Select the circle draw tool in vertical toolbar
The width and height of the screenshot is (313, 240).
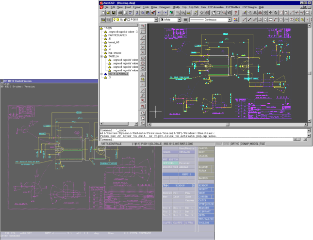[143, 58]
